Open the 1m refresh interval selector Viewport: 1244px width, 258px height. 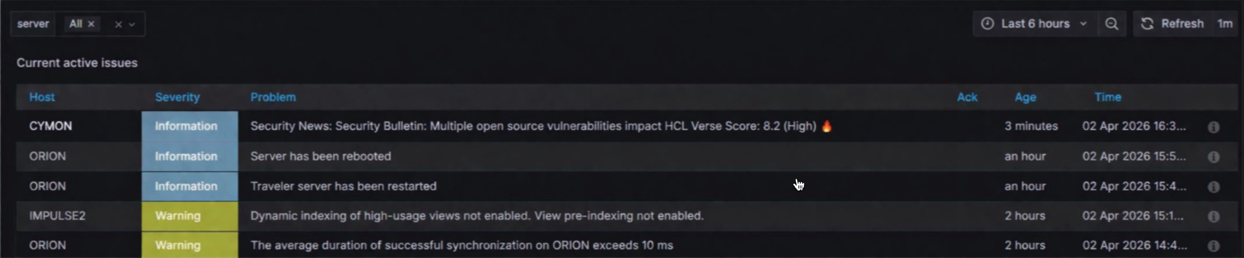pos(1226,24)
